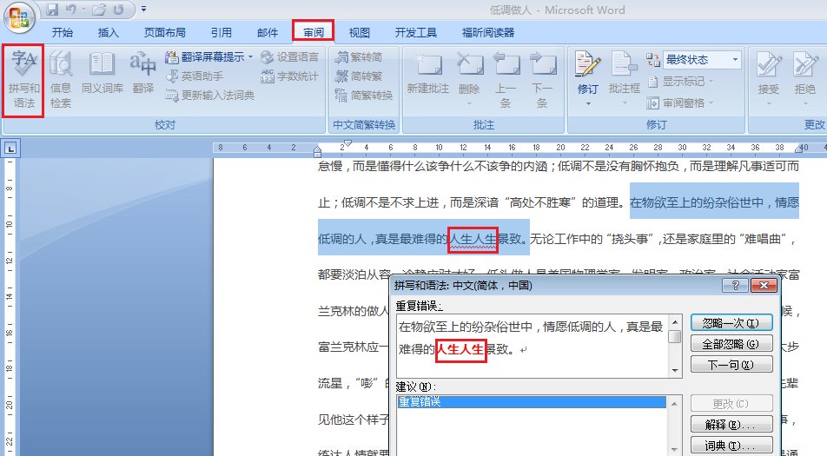Click 设置语言 option
Image resolution: width=827 pixels, height=456 pixels.
289,57
